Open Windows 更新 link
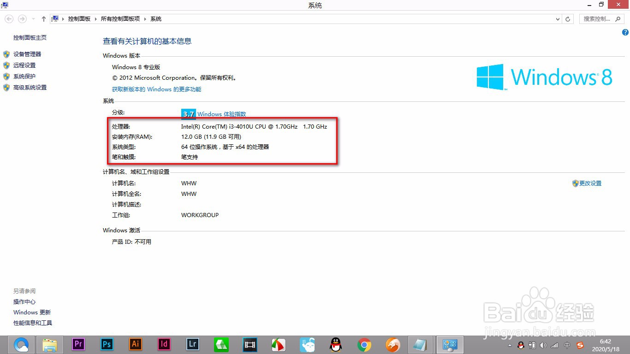The width and height of the screenshot is (630, 354). point(32,313)
